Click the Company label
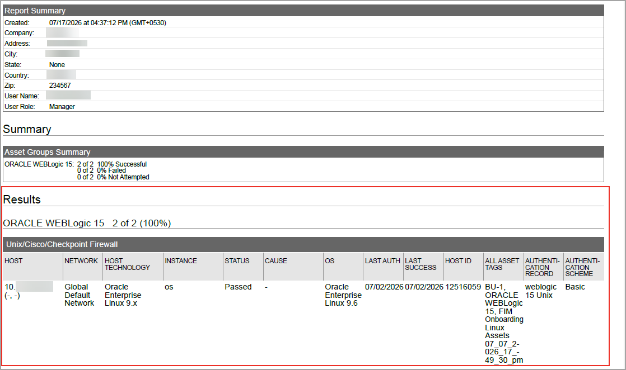The image size is (626, 370). click(x=19, y=33)
